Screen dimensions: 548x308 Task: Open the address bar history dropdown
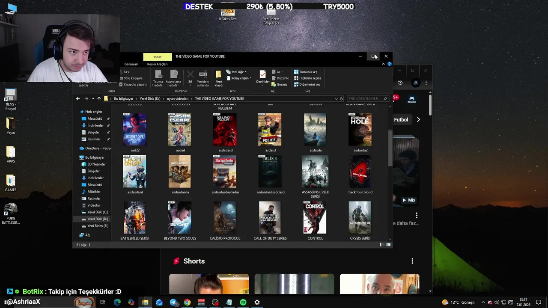336,99
